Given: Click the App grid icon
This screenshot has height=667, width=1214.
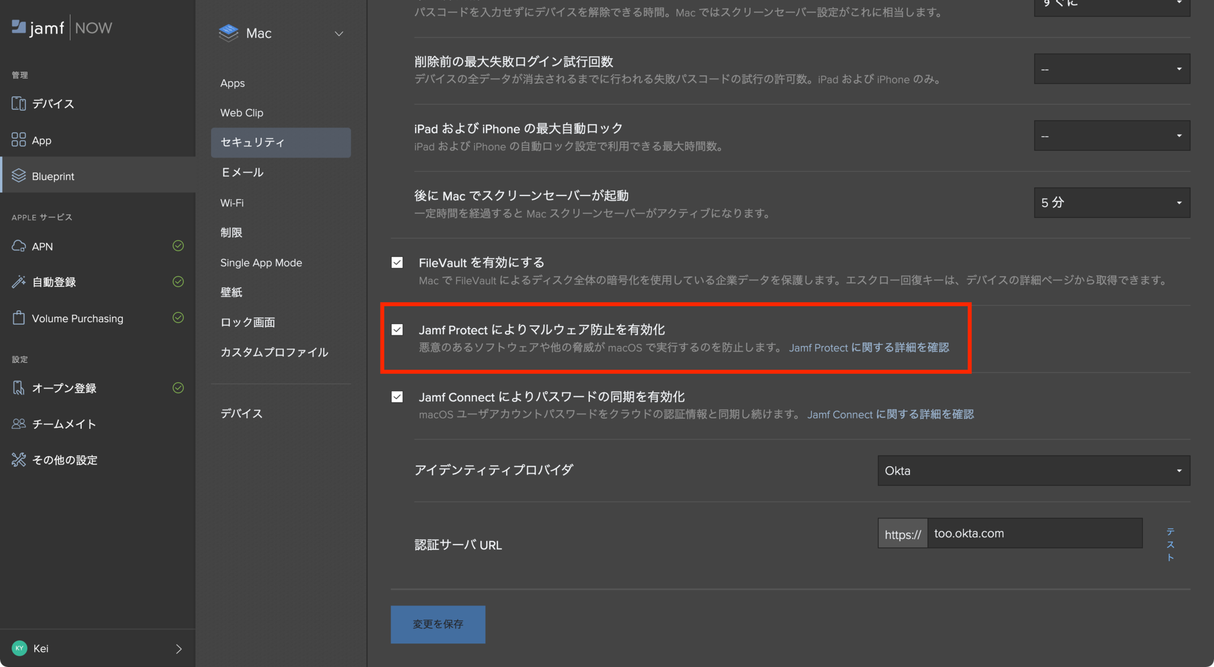Looking at the screenshot, I should point(18,140).
